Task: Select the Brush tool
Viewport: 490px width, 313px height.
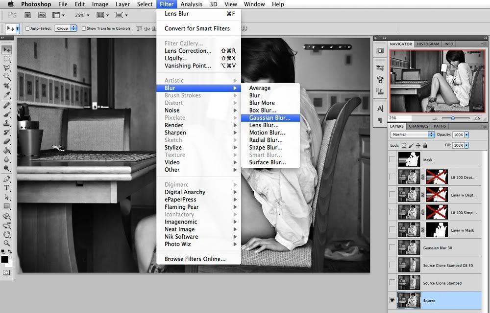Action: [6, 114]
